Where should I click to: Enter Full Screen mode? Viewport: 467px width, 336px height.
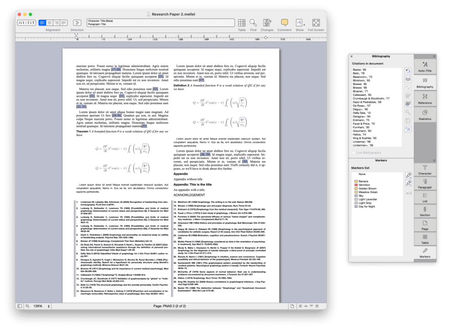pos(315,23)
